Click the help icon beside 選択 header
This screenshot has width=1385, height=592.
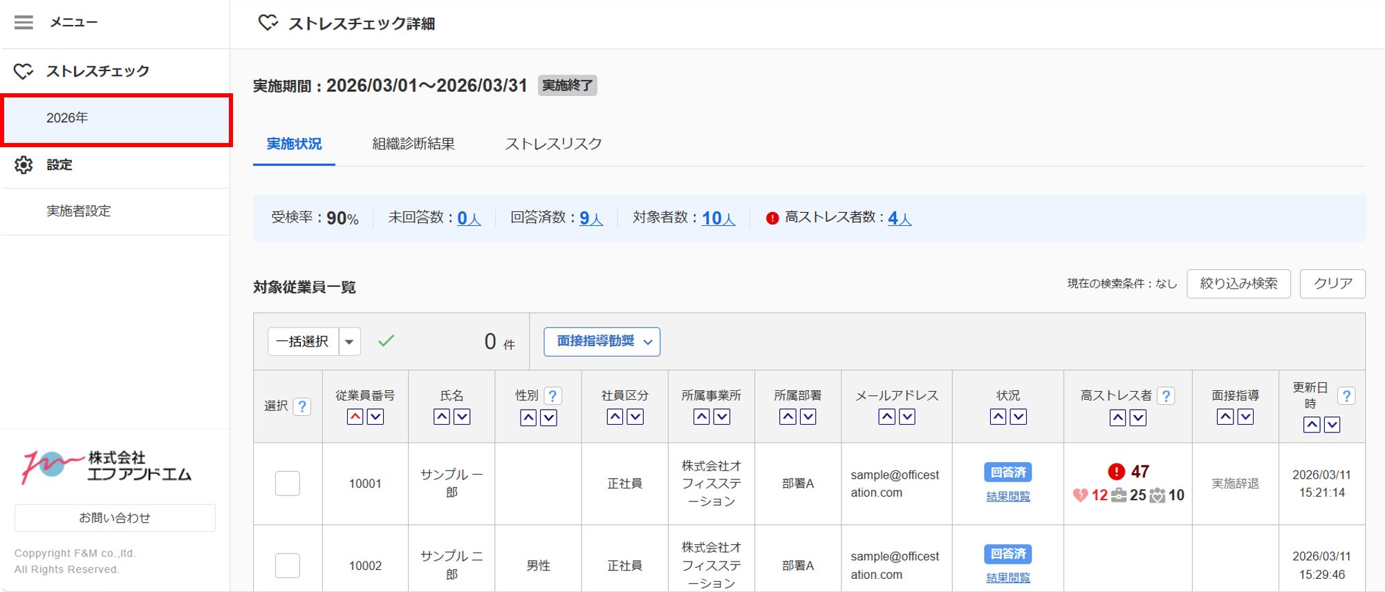point(301,406)
